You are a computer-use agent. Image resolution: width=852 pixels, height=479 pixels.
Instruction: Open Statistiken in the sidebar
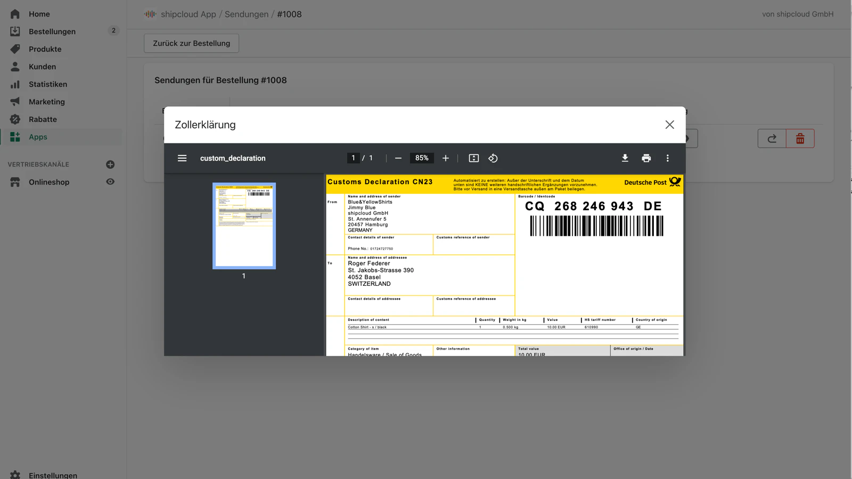tap(48, 84)
